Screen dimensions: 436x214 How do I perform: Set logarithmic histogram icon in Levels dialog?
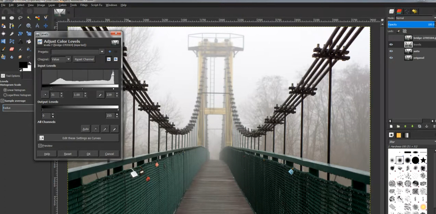[x=116, y=59]
